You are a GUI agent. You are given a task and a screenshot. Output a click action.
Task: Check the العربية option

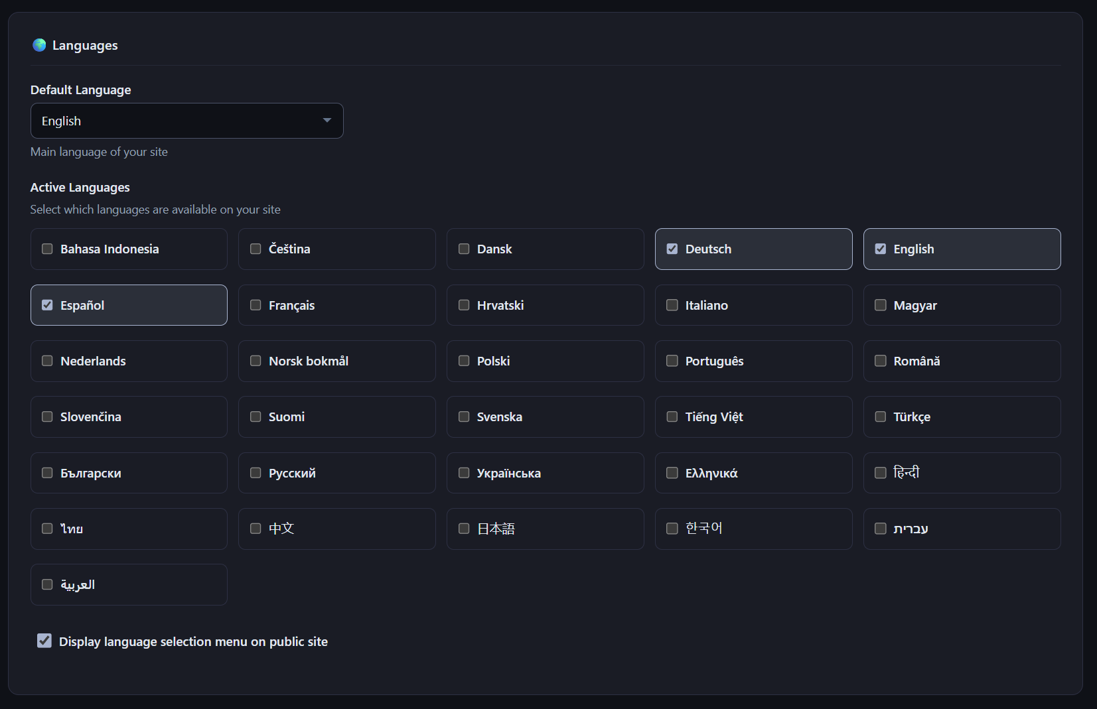pyautogui.click(x=47, y=584)
